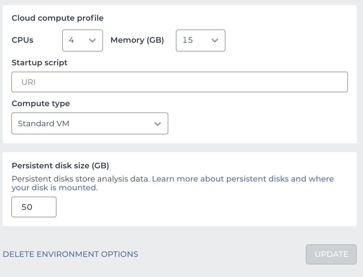Click the Persistent disk size field showing 50
This screenshot has height=277, width=363.
[34, 207]
